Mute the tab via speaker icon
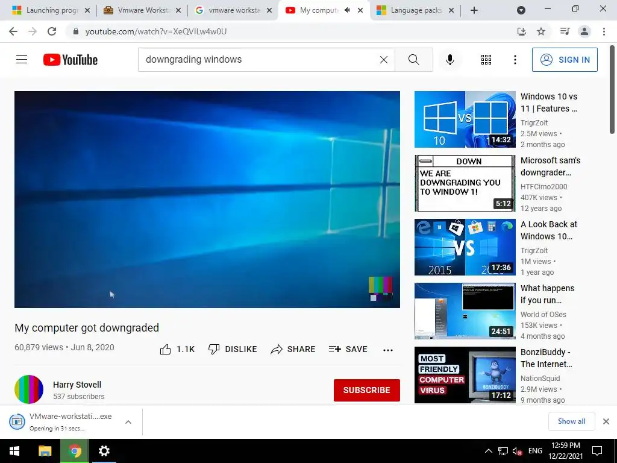The width and height of the screenshot is (617, 463). [x=347, y=10]
